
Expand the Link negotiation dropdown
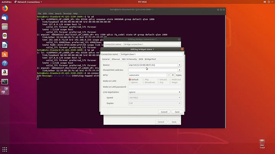click(x=180, y=92)
